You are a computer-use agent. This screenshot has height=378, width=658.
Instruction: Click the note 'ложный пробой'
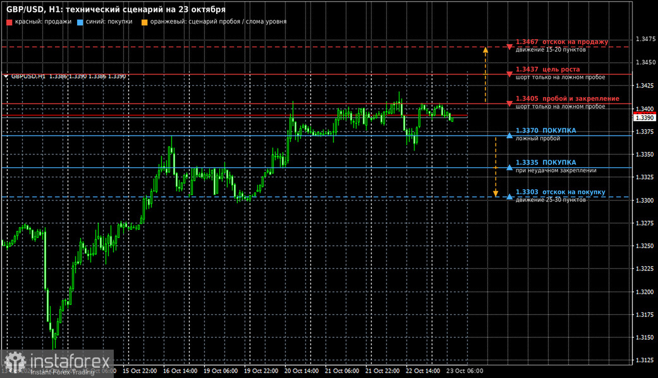[x=537, y=138]
